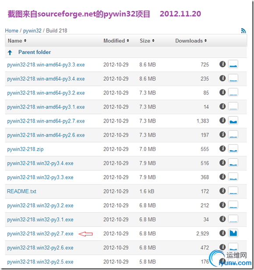Open info icon for pywin32-218.win32-py2.7.exe
The height and width of the screenshot is (270, 254).
pyautogui.click(x=222, y=233)
